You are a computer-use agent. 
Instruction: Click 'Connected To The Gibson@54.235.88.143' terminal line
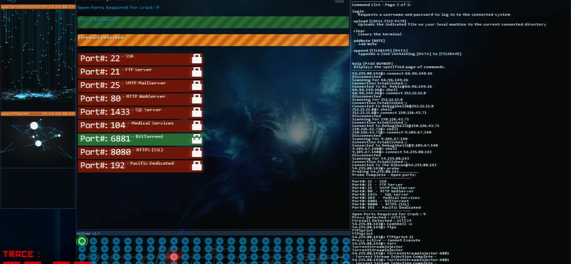tap(394, 165)
